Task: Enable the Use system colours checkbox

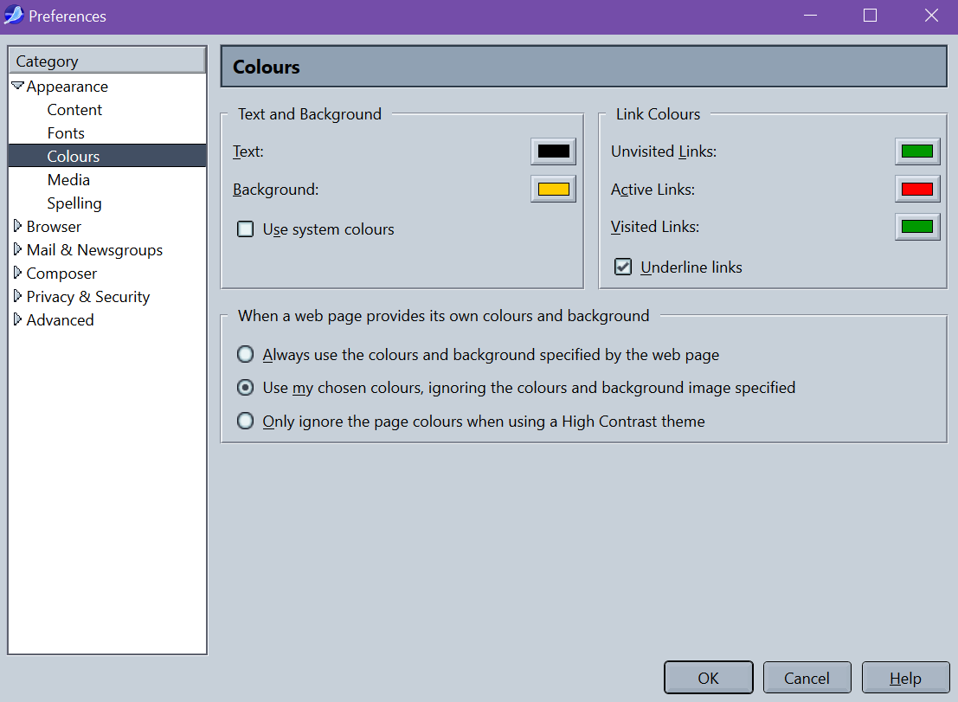Action: pos(246,229)
